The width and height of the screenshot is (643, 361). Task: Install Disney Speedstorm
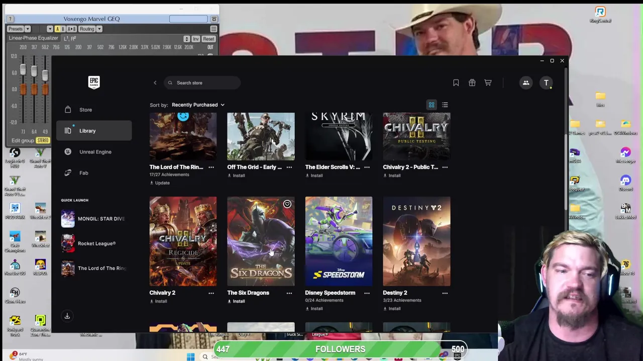point(314,309)
